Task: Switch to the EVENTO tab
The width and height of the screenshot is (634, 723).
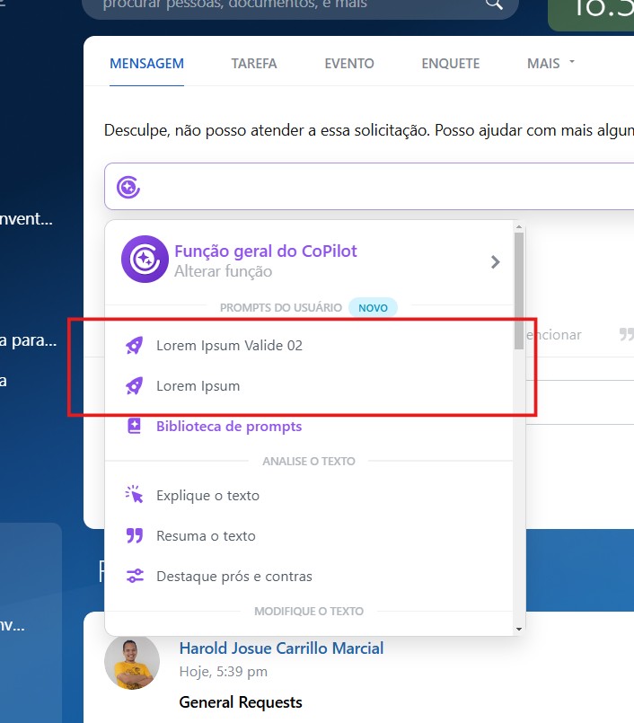Action: (349, 64)
